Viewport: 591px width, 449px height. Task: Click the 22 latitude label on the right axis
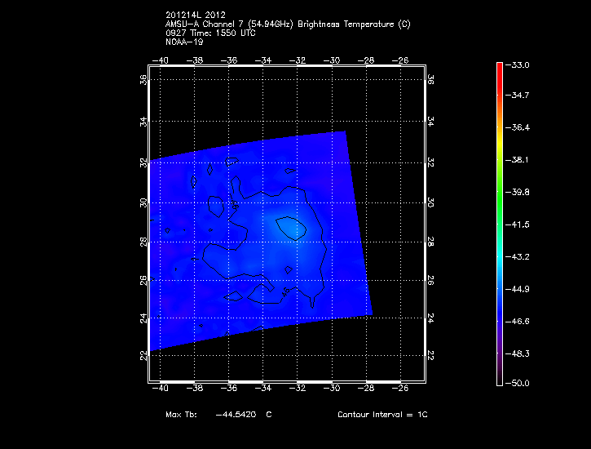[430, 355]
